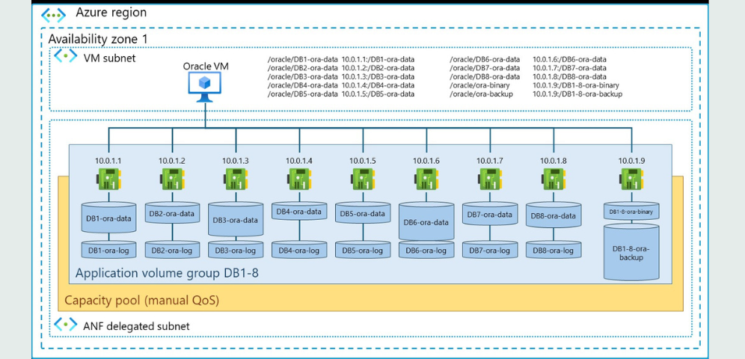Image resolution: width=745 pixels, height=359 pixels.
Task: Click 'Application volume group DB1-8' text
Action: click(167, 274)
